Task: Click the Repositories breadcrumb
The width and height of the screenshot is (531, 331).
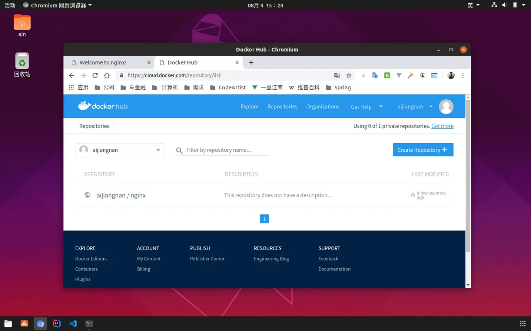Action: tap(94, 126)
